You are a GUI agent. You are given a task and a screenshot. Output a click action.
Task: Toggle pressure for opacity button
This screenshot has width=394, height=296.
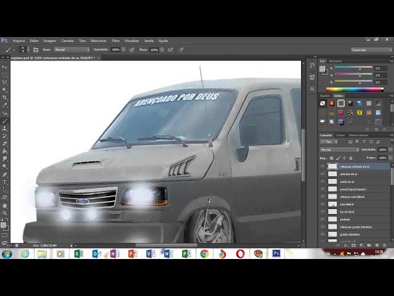click(132, 50)
